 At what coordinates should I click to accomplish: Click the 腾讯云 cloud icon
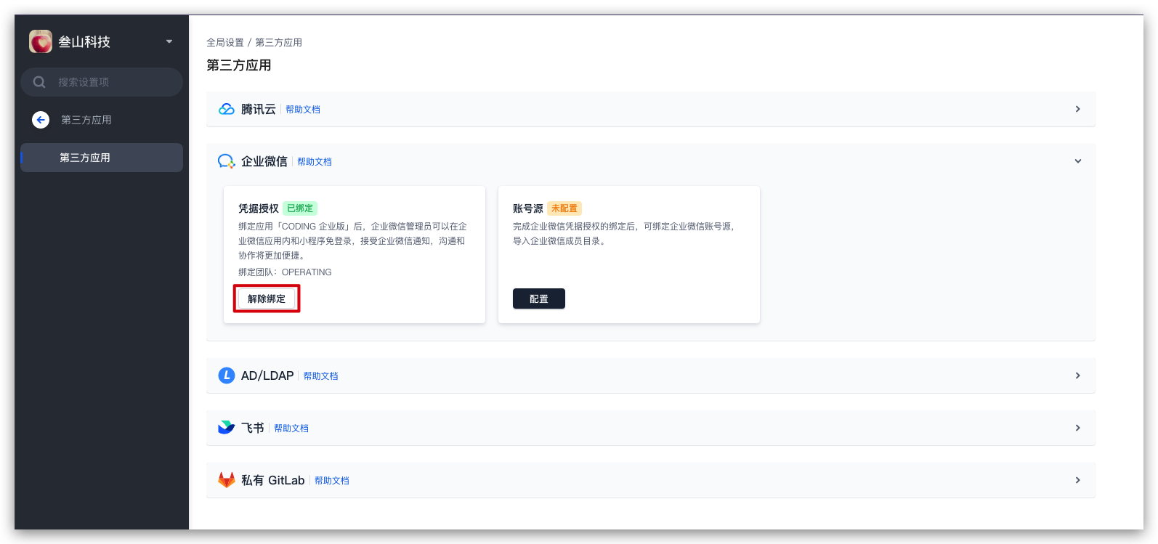(227, 109)
